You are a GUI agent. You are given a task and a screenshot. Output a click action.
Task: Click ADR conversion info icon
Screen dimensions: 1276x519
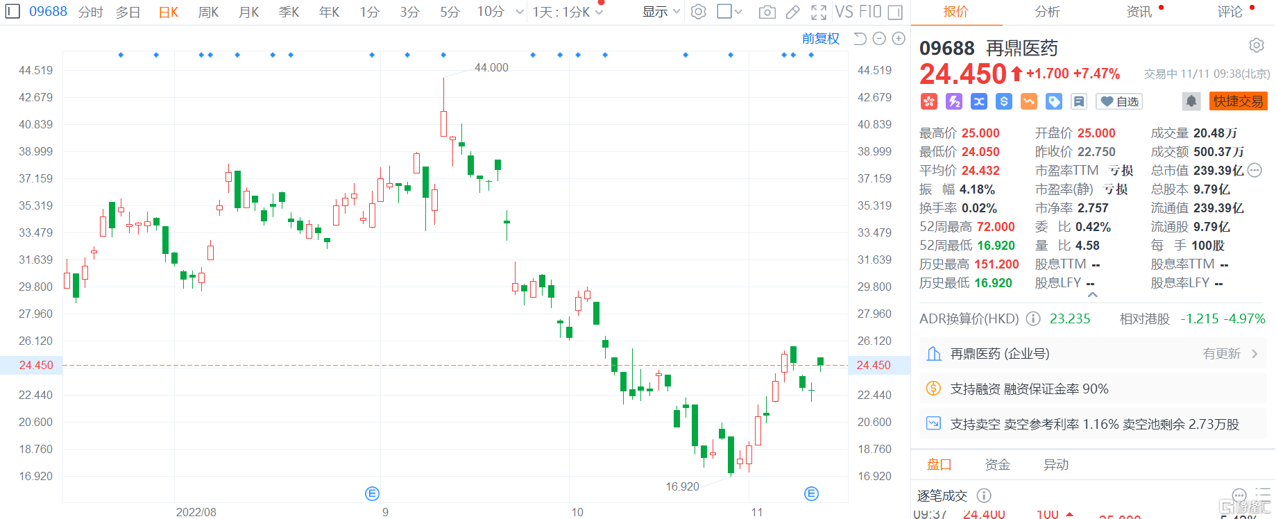click(x=1033, y=318)
